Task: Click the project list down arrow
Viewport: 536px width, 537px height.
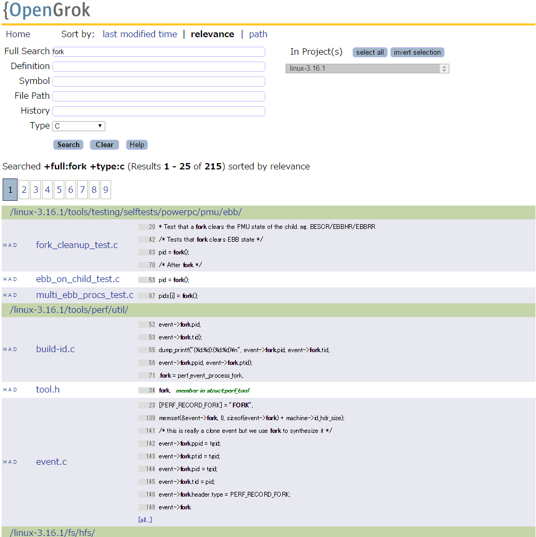Action: point(444,71)
